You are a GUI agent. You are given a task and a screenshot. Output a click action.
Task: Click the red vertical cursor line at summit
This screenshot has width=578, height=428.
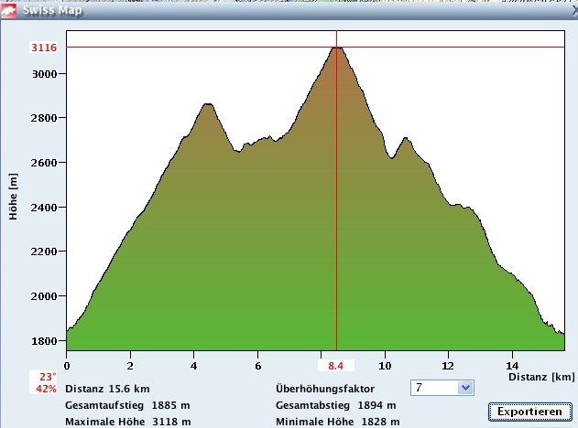click(336, 229)
